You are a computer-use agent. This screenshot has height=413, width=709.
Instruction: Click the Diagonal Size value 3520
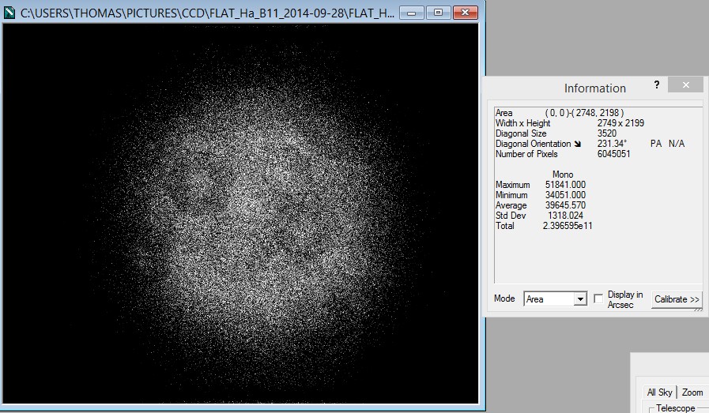[x=607, y=133]
